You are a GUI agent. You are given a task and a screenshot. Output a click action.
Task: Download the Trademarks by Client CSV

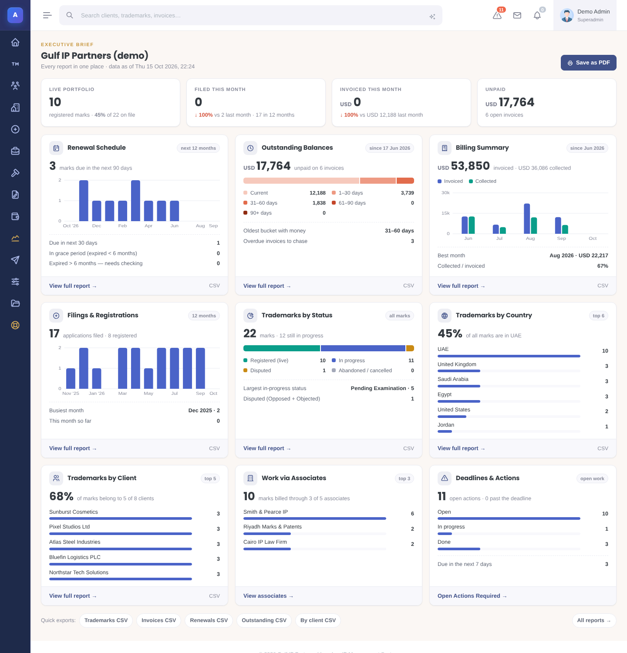pyautogui.click(x=214, y=596)
